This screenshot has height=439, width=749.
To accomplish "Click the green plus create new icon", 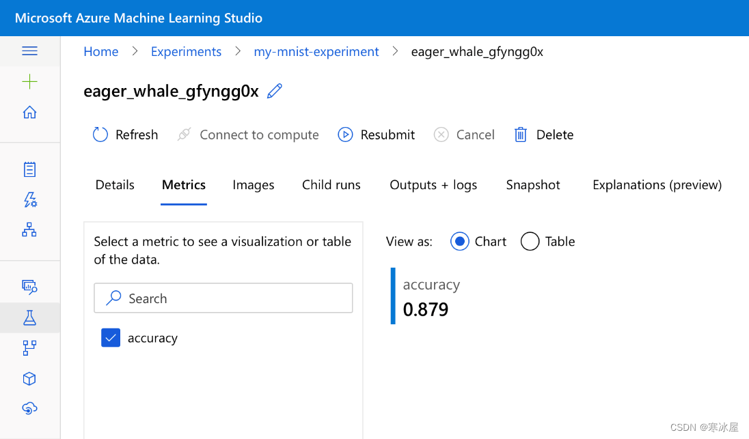I will click(29, 82).
